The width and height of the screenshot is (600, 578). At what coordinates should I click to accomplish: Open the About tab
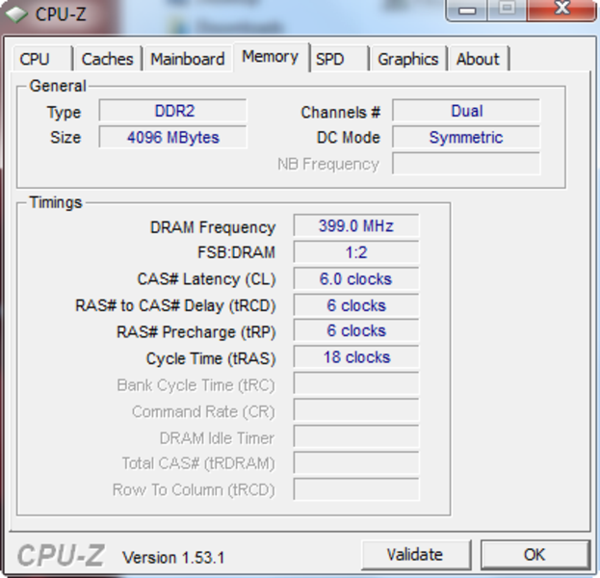[x=479, y=59]
